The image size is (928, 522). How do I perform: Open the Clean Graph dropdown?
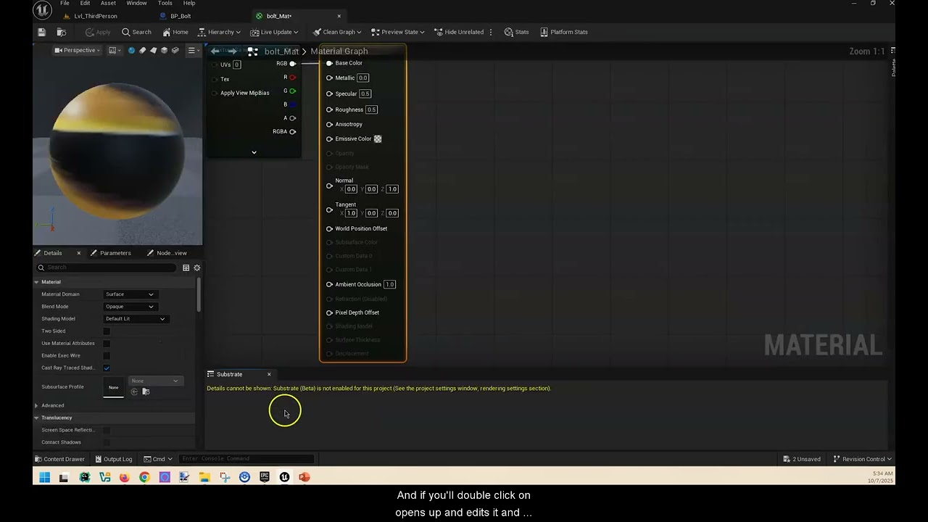[x=338, y=32]
